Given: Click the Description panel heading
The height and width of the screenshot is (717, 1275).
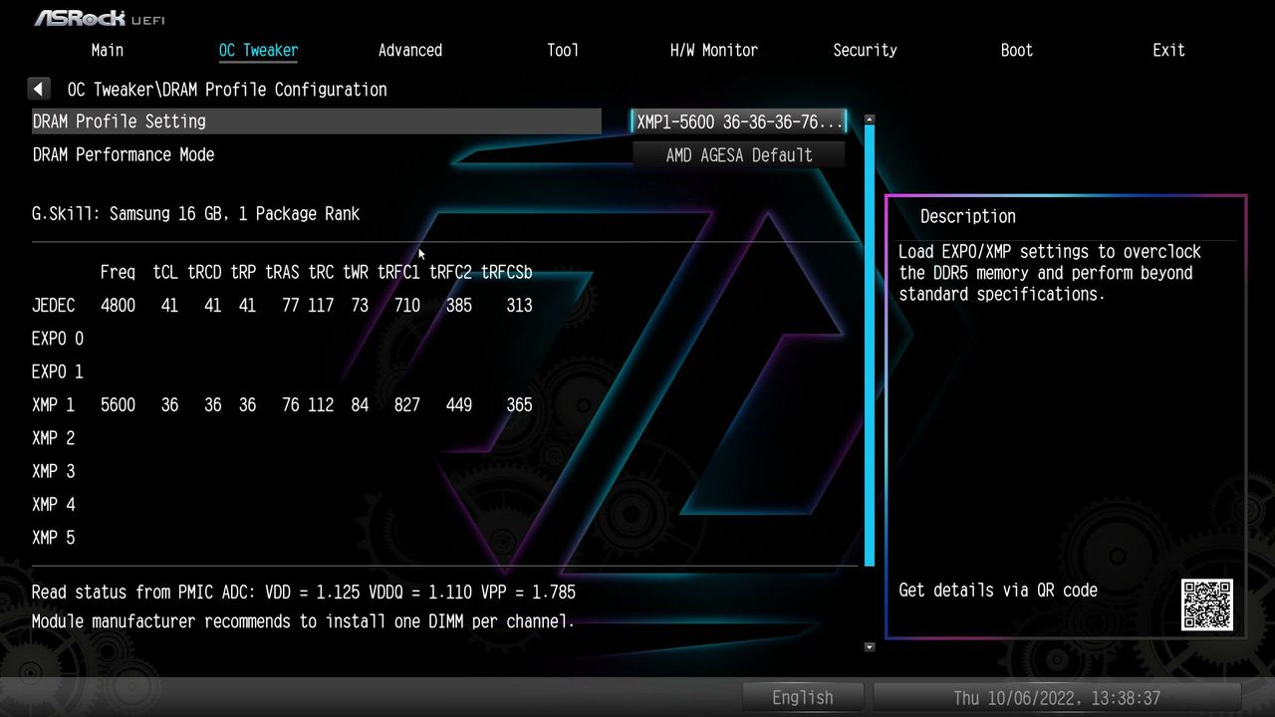Looking at the screenshot, I should [967, 216].
